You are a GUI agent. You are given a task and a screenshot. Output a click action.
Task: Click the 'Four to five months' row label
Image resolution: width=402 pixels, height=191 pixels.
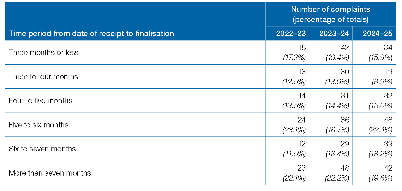(x=40, y=100)
